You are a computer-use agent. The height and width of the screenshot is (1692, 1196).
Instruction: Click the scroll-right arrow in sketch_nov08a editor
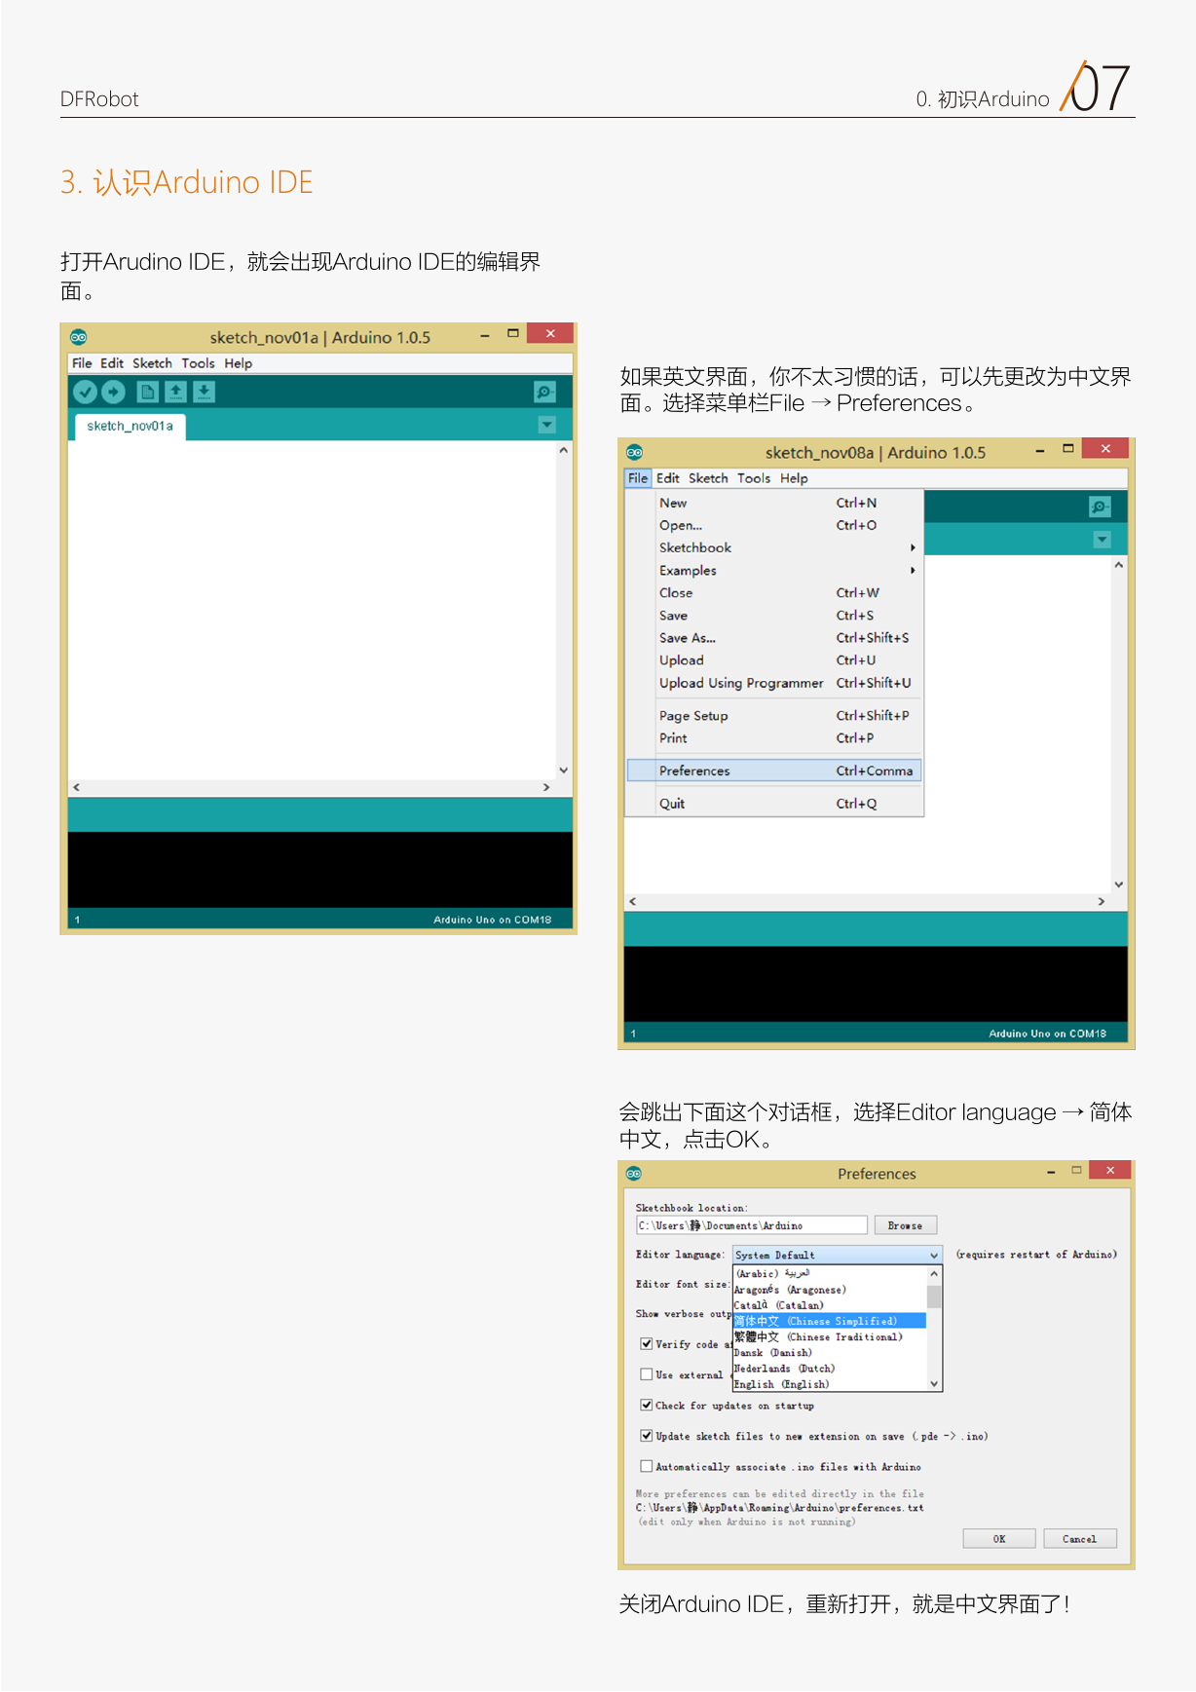click(1102, 902)
